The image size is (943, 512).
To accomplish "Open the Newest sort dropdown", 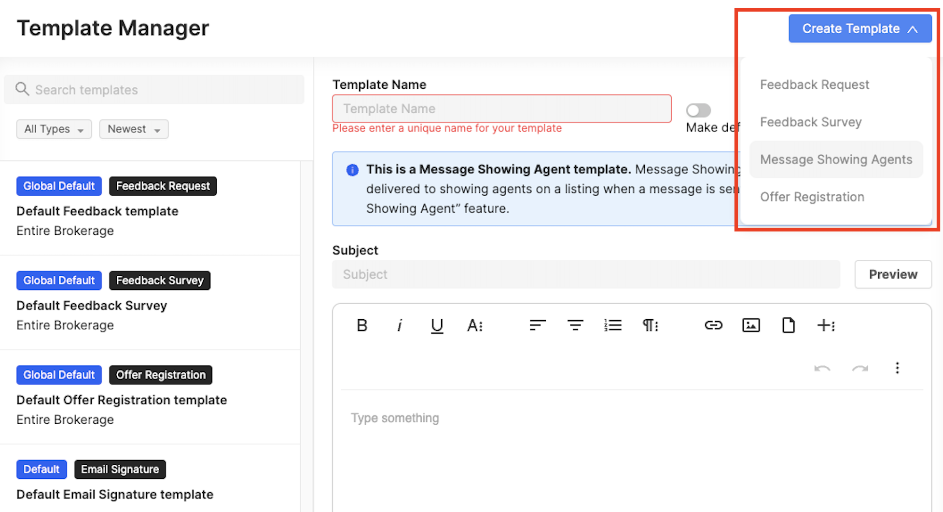I will point(134,129).
